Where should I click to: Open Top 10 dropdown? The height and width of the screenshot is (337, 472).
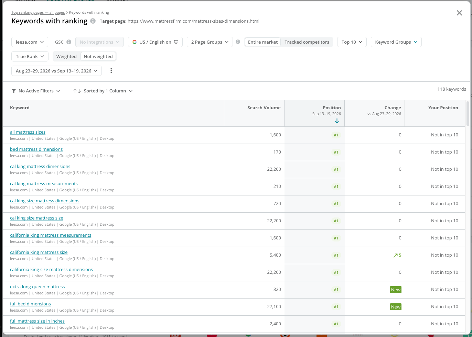(352, 42)
